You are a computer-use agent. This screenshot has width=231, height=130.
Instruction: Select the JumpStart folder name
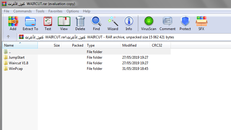click(17, 57)
